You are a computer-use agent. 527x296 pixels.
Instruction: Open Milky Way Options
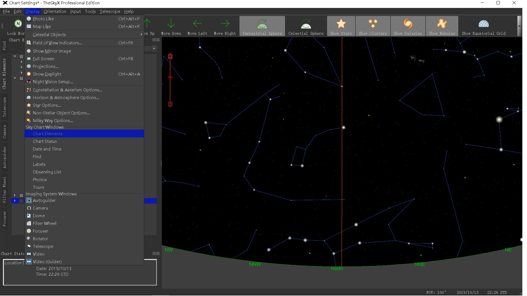pyautogui.click(x=84, y=121)
